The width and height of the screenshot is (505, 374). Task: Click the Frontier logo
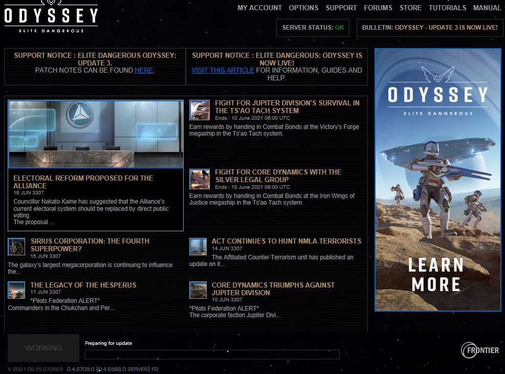(x=480, y=350)
